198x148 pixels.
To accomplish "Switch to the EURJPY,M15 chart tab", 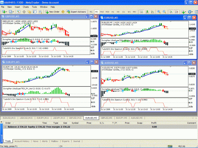I will (x=43, y=118).
